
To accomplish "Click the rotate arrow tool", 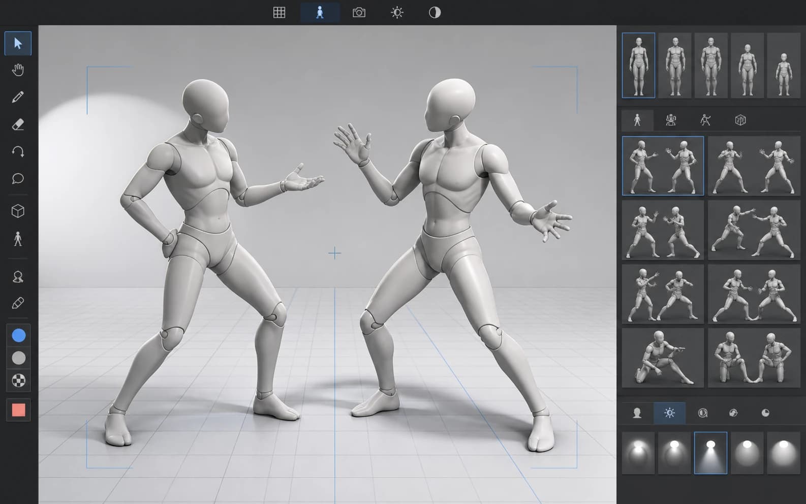I will coord(18,151).
